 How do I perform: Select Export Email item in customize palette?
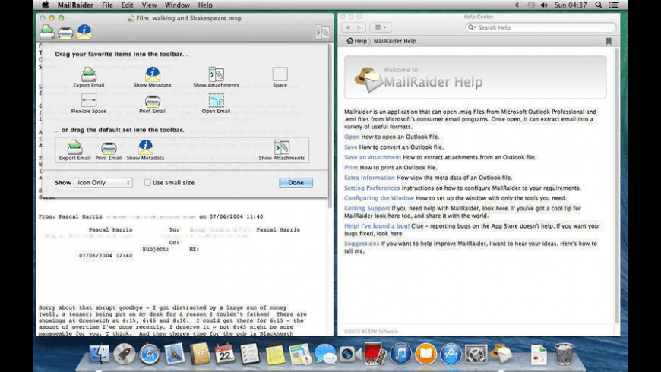pos(89,77)
